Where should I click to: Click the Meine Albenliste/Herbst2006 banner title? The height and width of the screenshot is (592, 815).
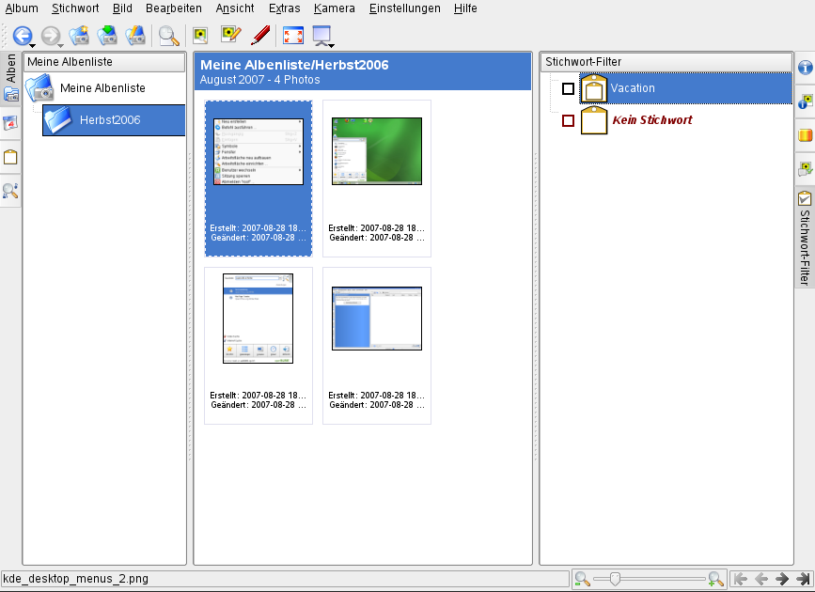tap(294, 65)
